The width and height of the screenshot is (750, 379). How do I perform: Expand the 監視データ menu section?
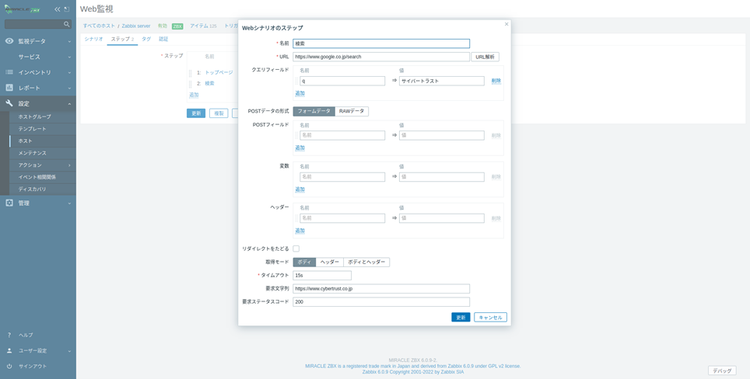coord(37,41)
